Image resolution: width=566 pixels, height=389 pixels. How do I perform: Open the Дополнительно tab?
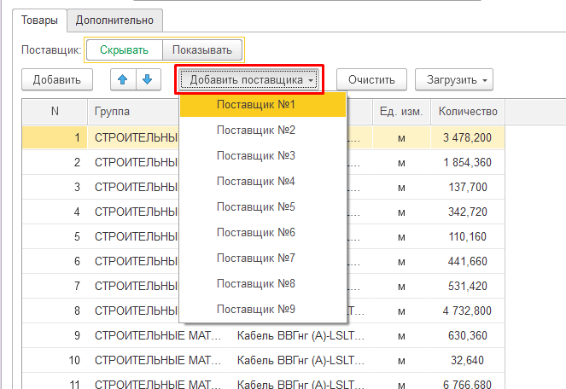[115, 19]
